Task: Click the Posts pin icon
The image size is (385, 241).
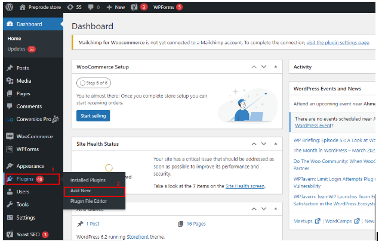Action: (10, 68)
